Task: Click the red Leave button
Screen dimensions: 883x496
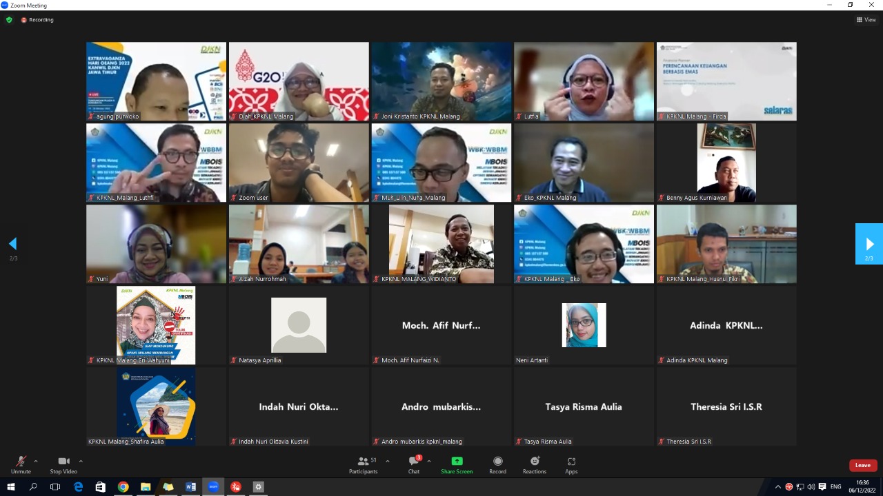Action: tap(863, 465)
